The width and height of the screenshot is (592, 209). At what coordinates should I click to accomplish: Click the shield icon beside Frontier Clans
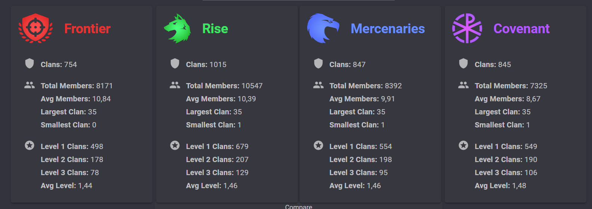coord(30,63)
